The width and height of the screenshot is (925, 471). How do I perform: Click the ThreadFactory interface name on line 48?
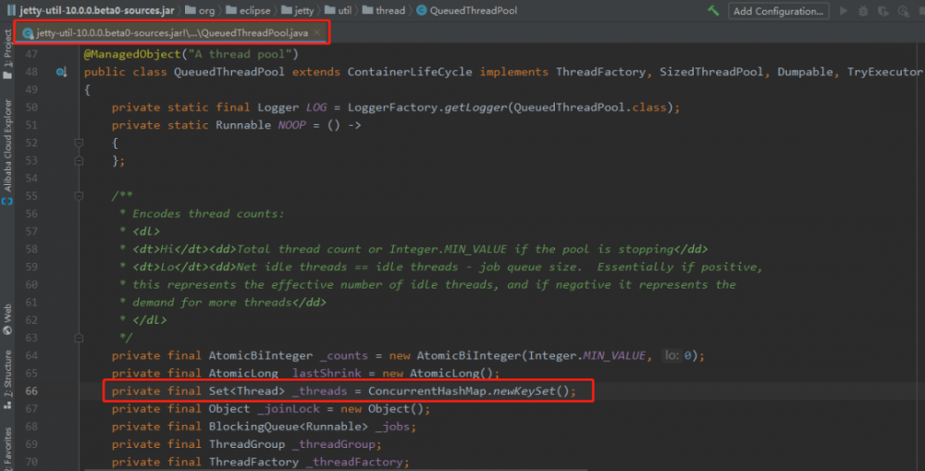(600, 72)
